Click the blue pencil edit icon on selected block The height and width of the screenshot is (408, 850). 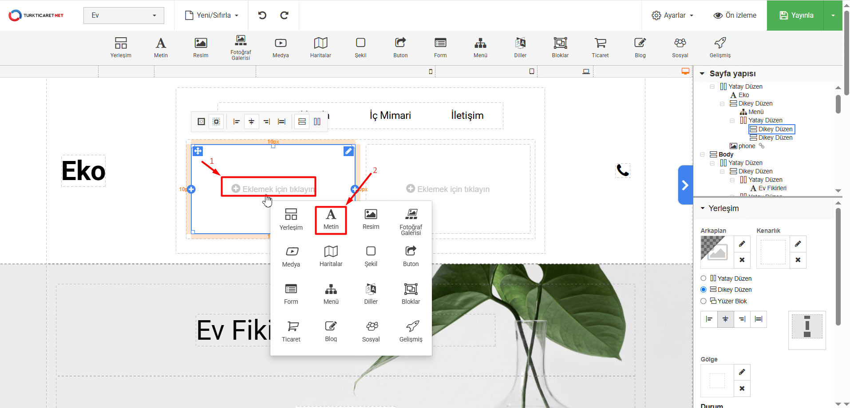tap(348, 151)
